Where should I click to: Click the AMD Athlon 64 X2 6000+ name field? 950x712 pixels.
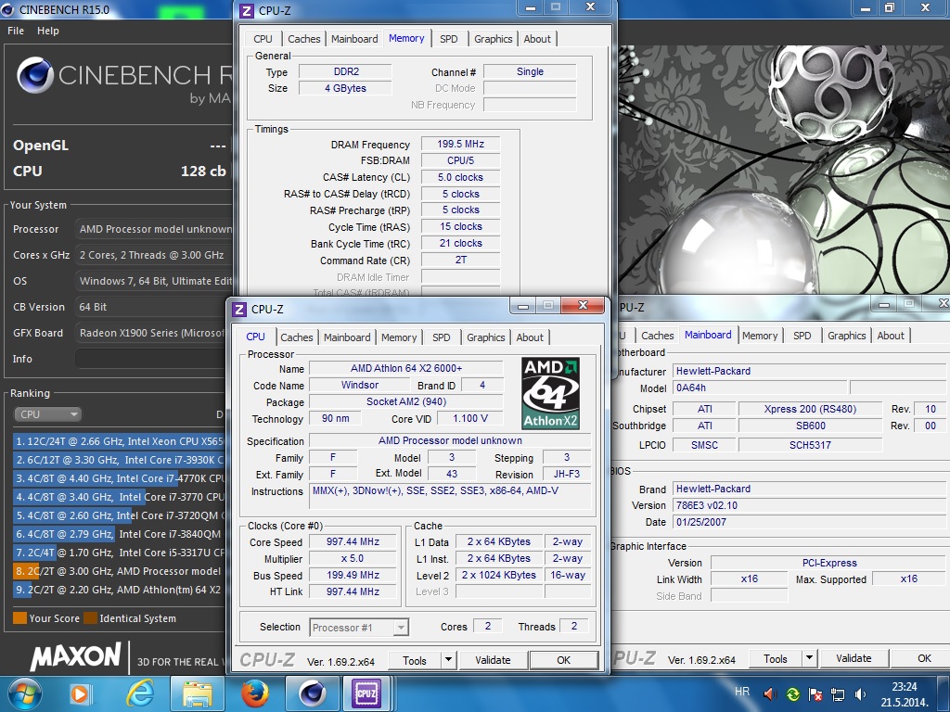click(406, 369)
